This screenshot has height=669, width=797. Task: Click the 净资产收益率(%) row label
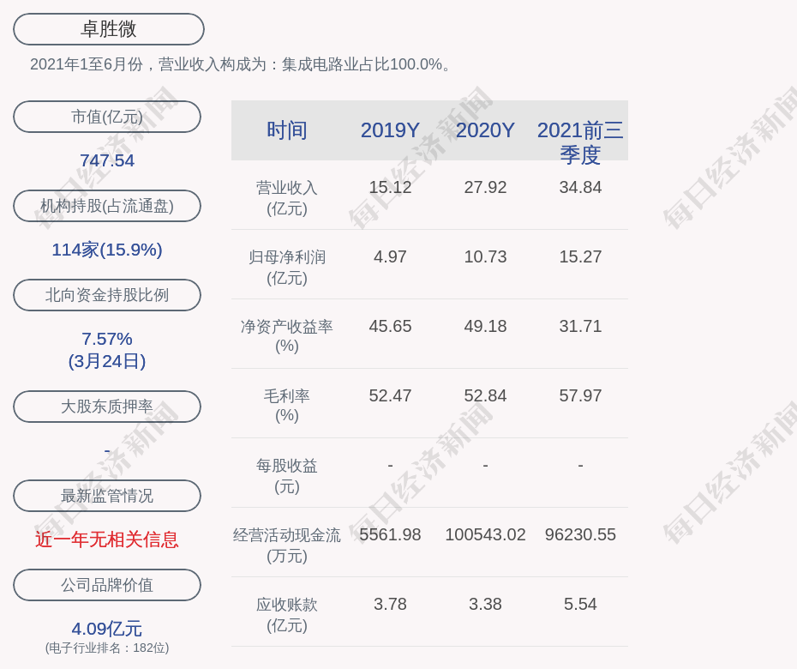coord(287,336)
